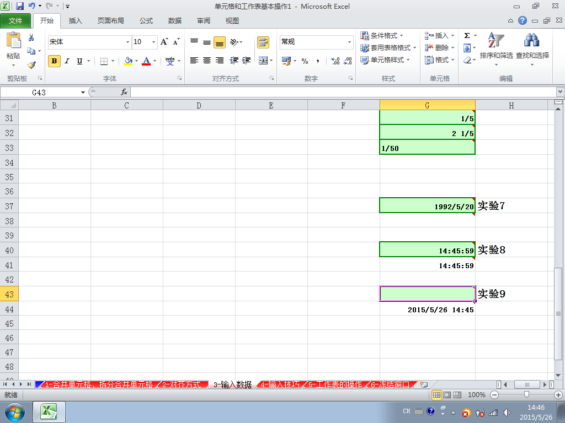Open 查找和选择 find and select dropdown

click(x=532, y=49)
